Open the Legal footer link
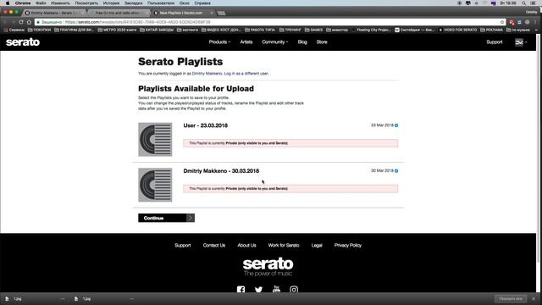Screen dimensions: 542x305 click(317, 245)
